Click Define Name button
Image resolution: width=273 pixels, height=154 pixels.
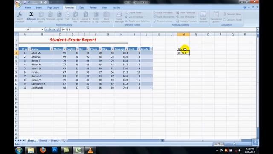[134, 12]
